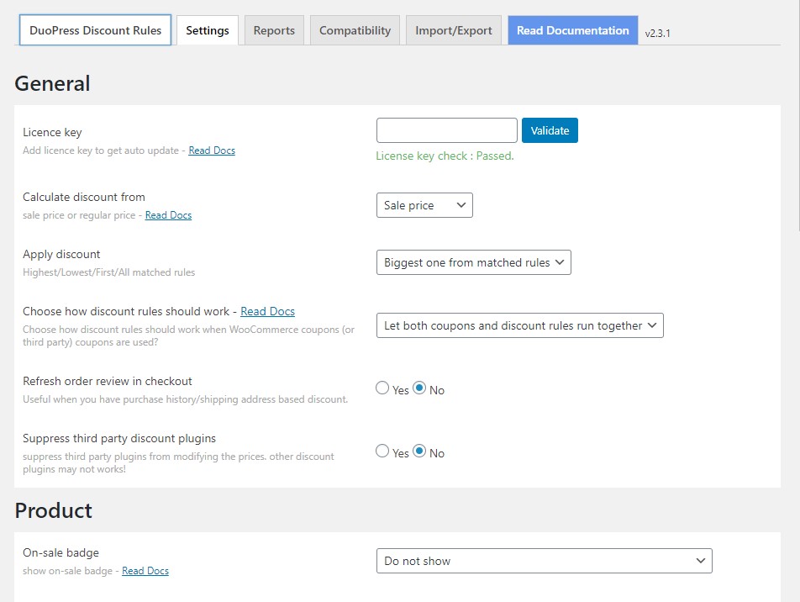The height and width of the screenshot is (602, 800).
Task: Open Read Docs link for on-sale badge
Action: pyautogui.click(x=145, y=571)
